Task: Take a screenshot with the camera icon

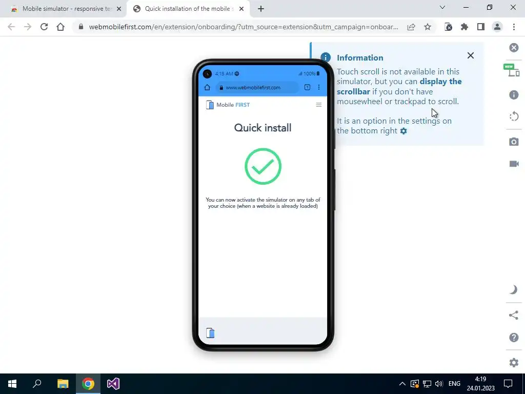Action: click(514, 142)
